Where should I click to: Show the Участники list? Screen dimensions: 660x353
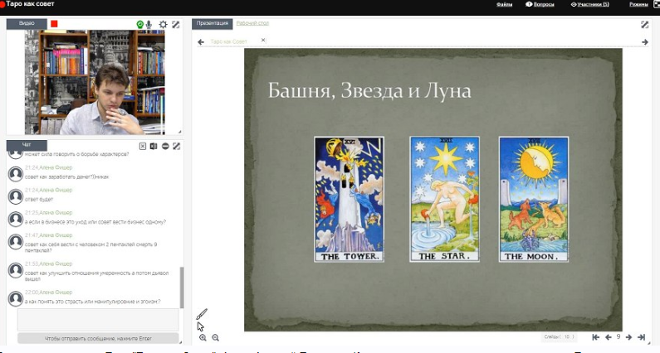point(591,4)
